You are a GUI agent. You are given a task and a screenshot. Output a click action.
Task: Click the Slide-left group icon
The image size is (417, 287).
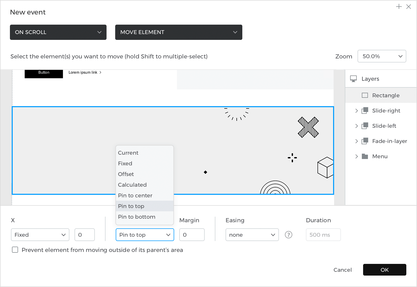[365, 126]
